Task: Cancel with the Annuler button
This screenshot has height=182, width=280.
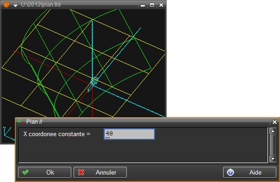Action: (100, 172)
